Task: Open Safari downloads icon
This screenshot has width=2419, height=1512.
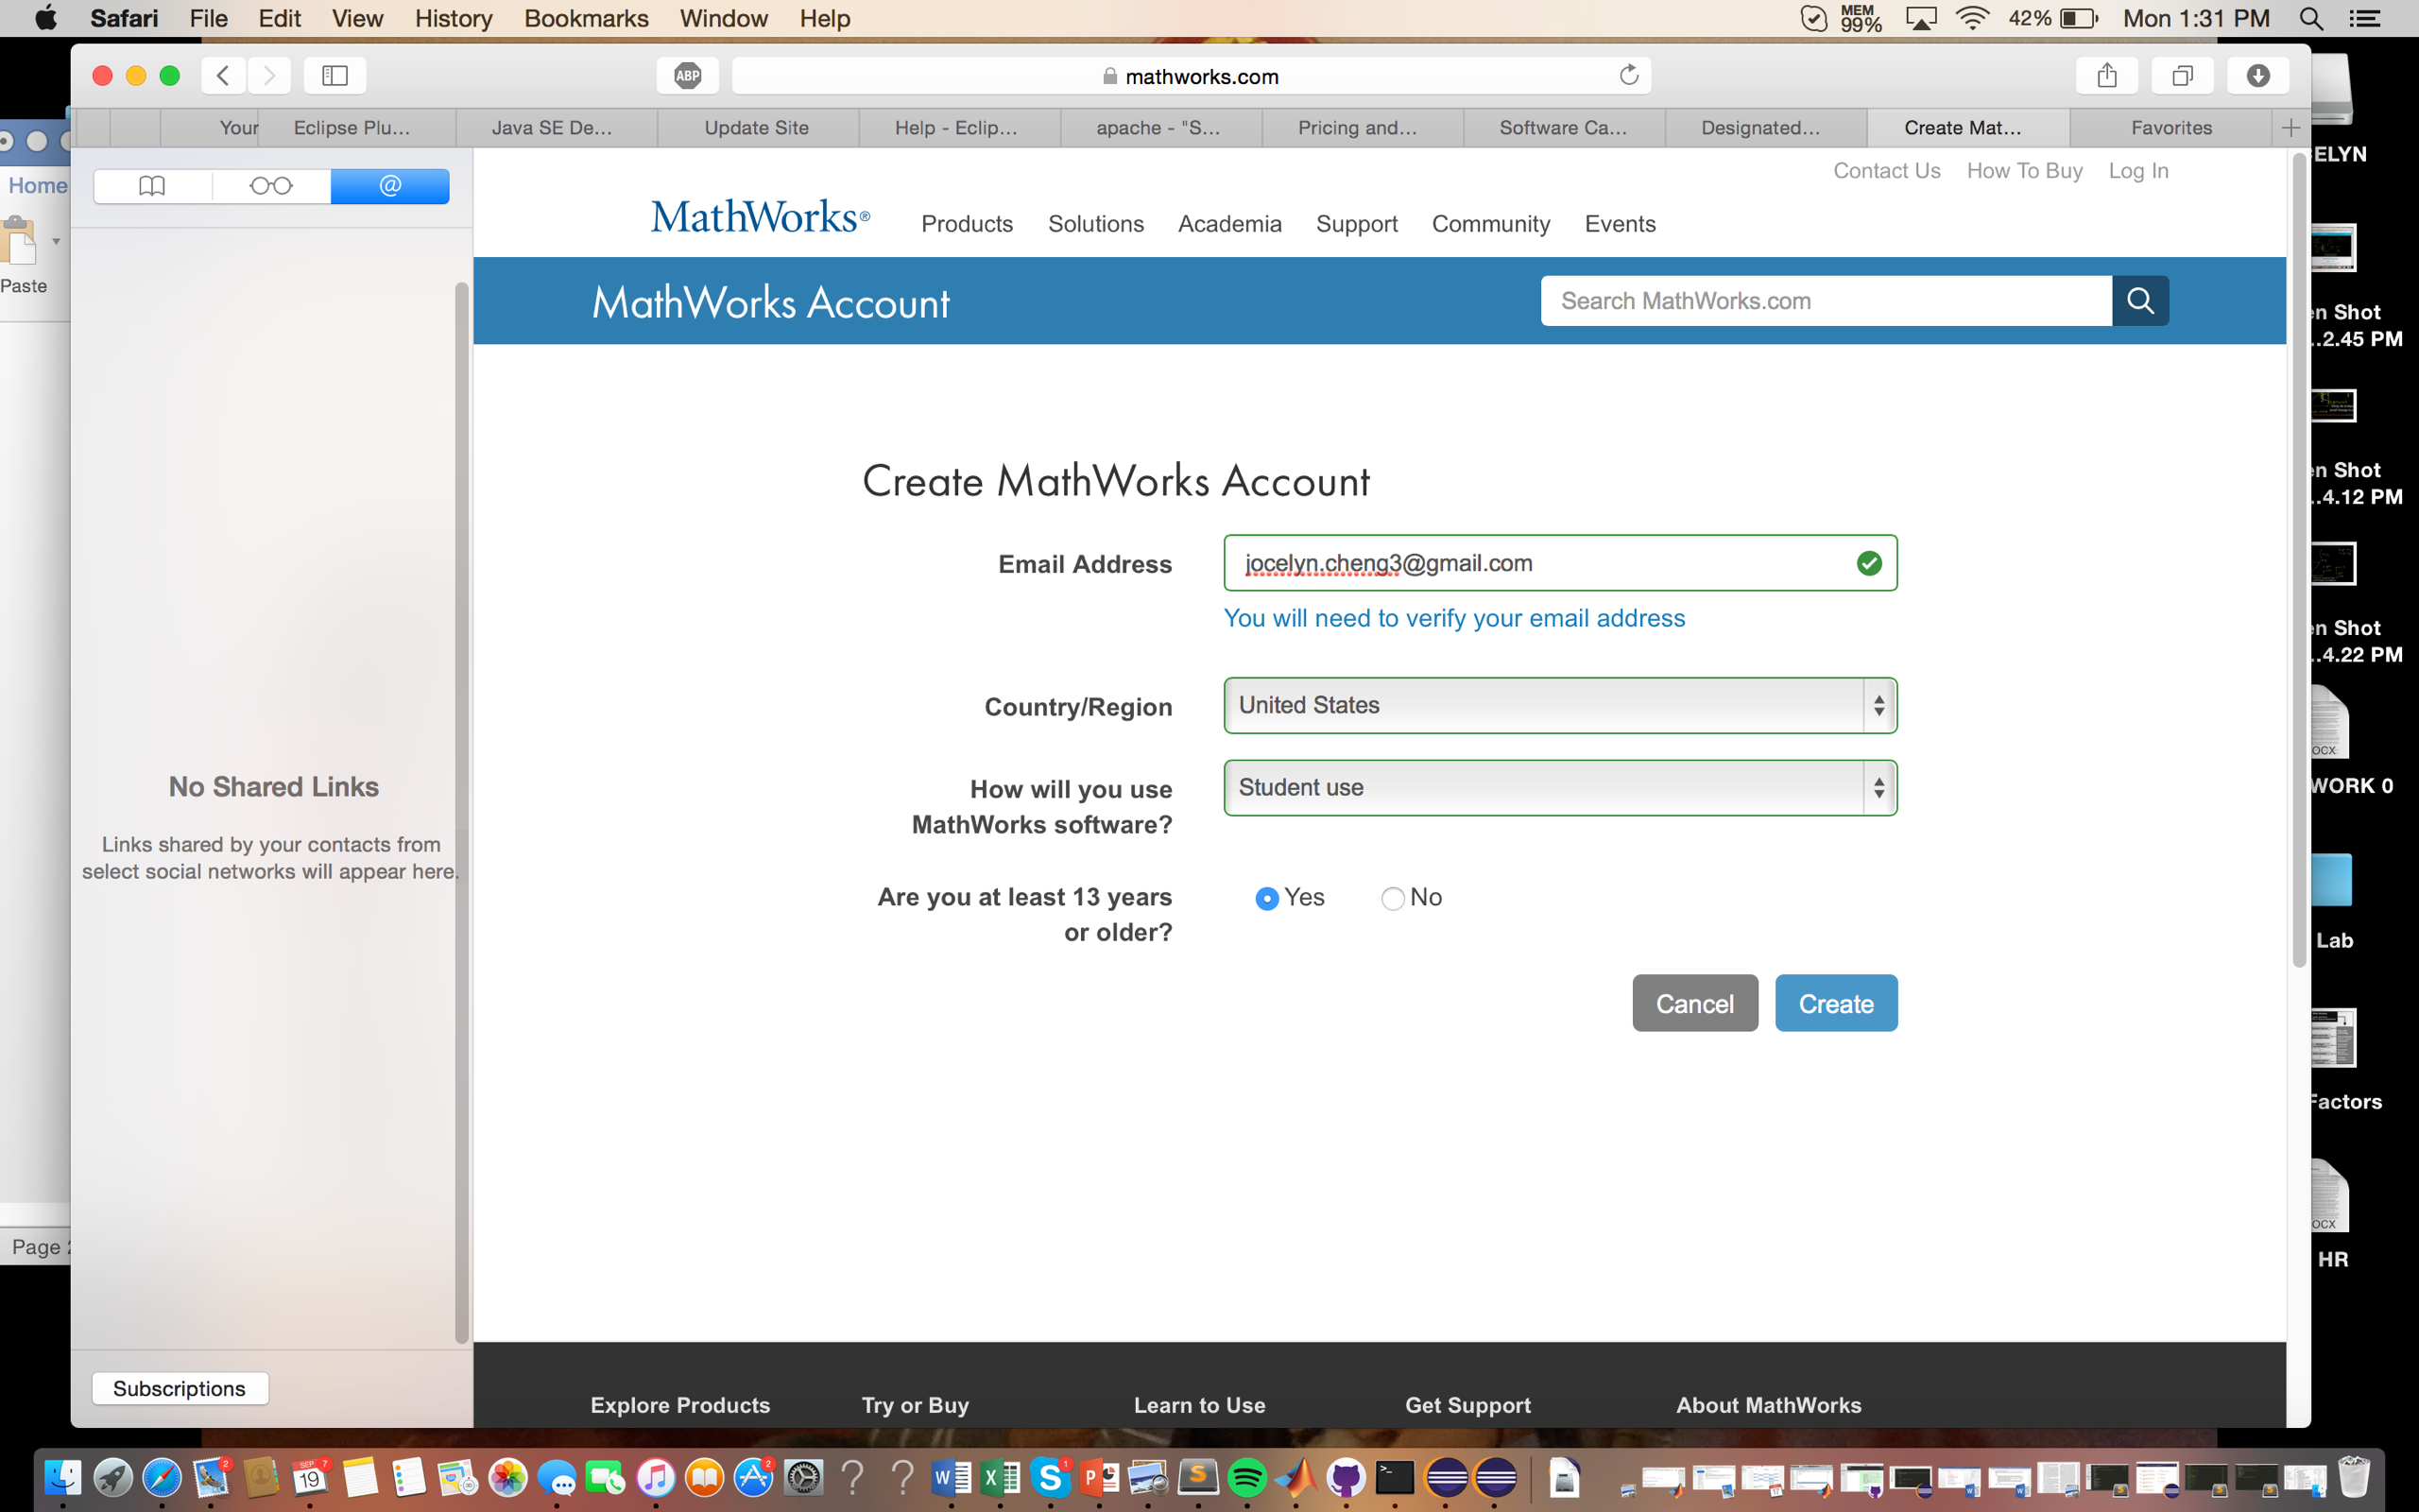Action: click(2258, 75)
